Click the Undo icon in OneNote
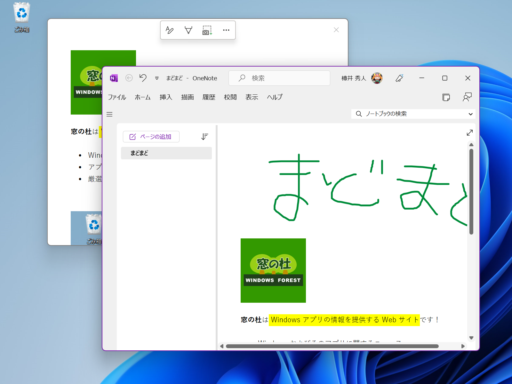Image resolution: width=512 pixels, height=384 pixels. pyautogui.click(x=143, y=78)
